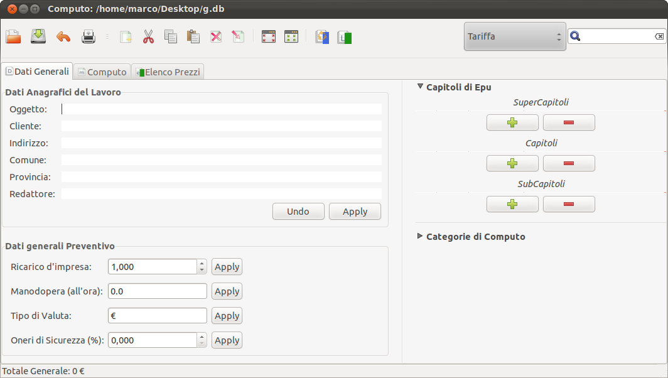668x378 pixels.
Task: Click the collapse-all view icon with red arrows
Action: pos(269,36)
